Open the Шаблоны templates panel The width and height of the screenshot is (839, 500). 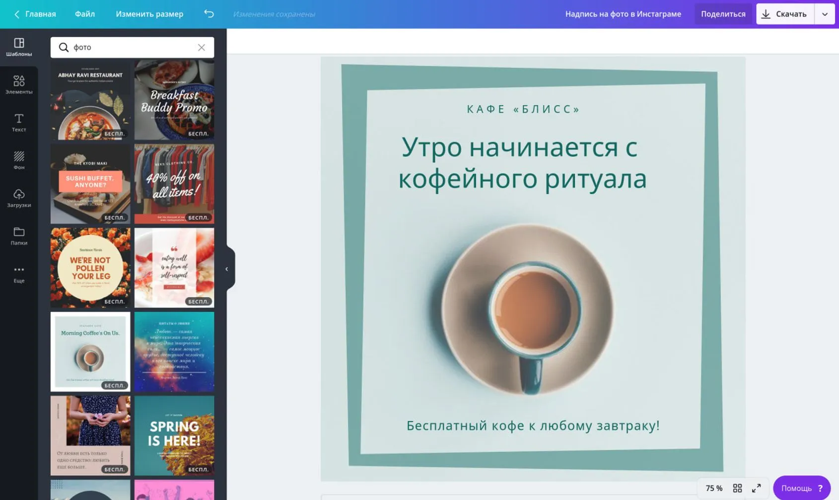click(x=19, y=47)
